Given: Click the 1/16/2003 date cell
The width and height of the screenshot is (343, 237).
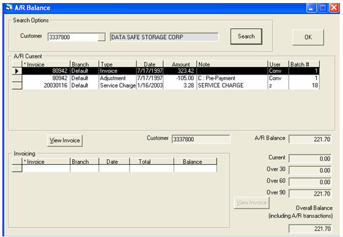Looking at the screenshot, I should (x=150, y=86).
